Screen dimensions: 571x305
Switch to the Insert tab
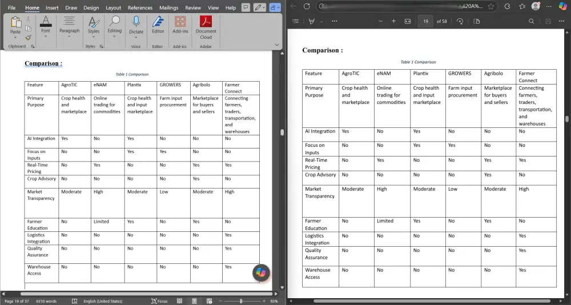[52, 7]
